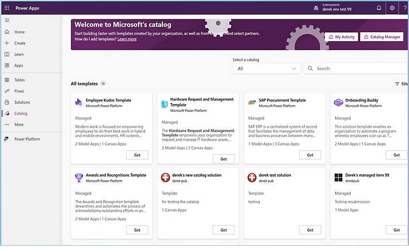Viewport: 409px width, 252px height.
Task: Open Onboarding Buddy title
Action: (x=362, y=100)
